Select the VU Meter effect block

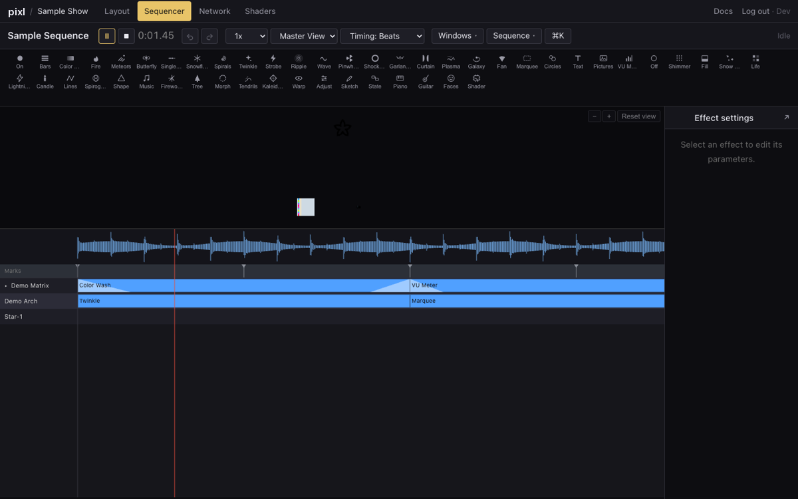[x=537, y=285]
